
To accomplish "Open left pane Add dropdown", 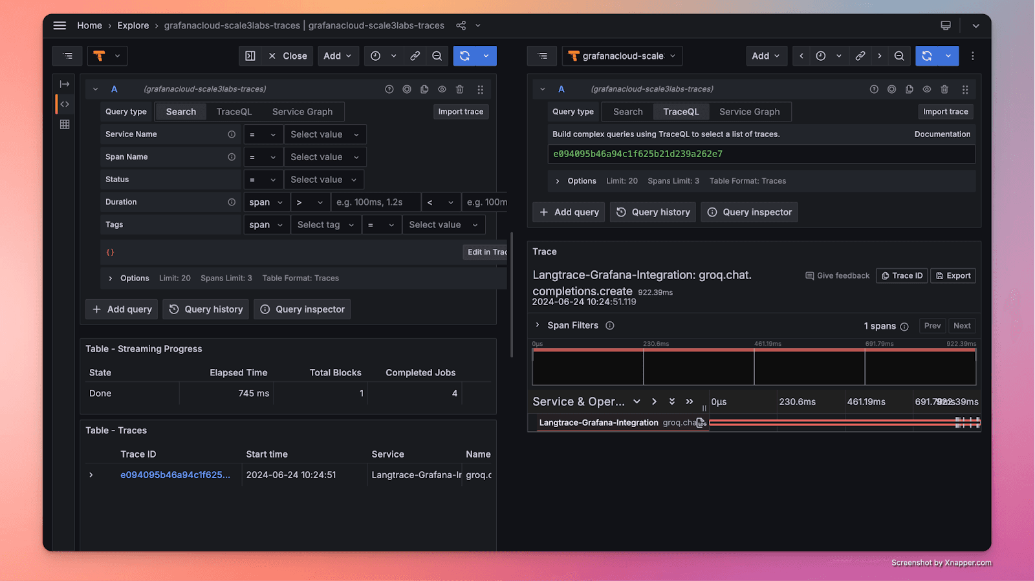I will coord(338,56).
